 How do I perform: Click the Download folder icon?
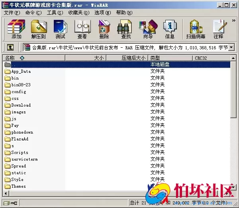pos(7,105)
